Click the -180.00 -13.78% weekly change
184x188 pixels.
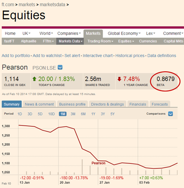[x=74, y=178]
